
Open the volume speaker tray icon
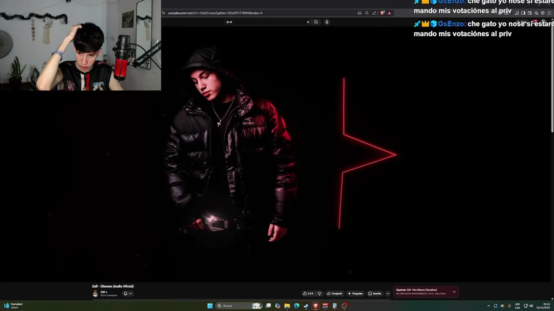[531, 306]
